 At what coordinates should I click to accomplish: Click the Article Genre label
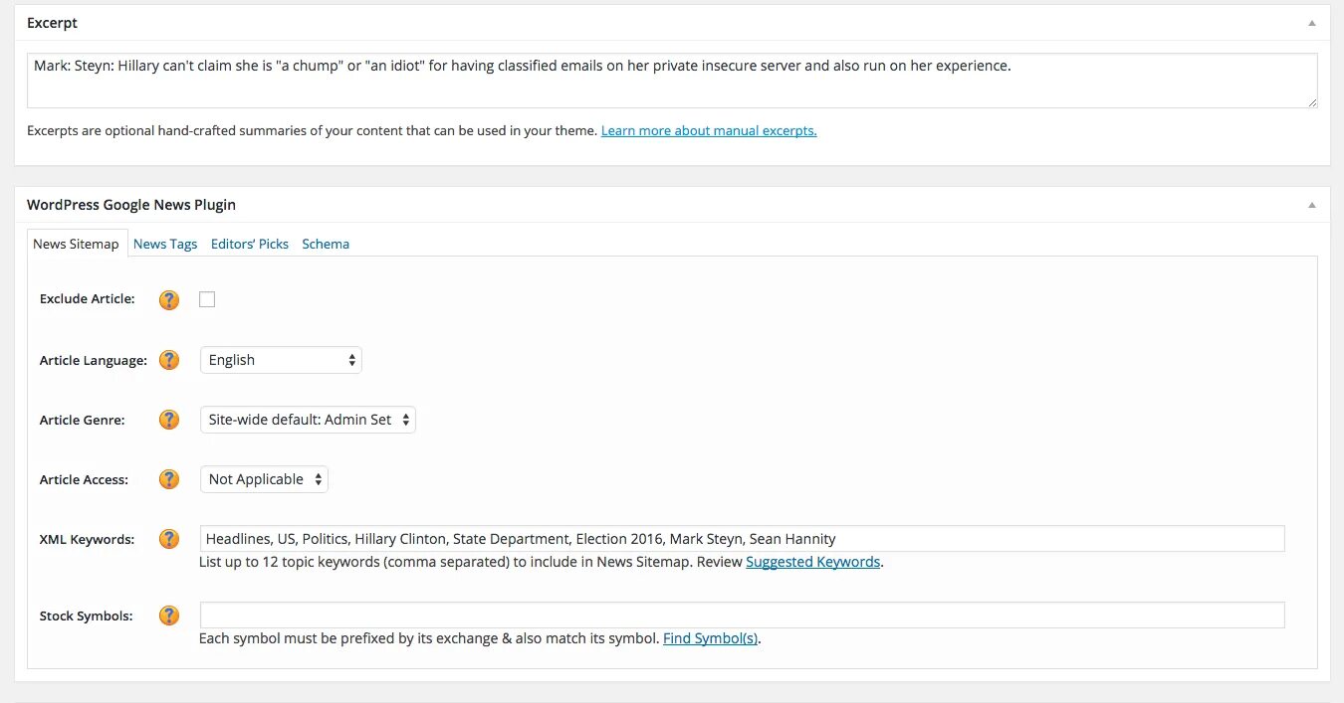tap(83, 420)
